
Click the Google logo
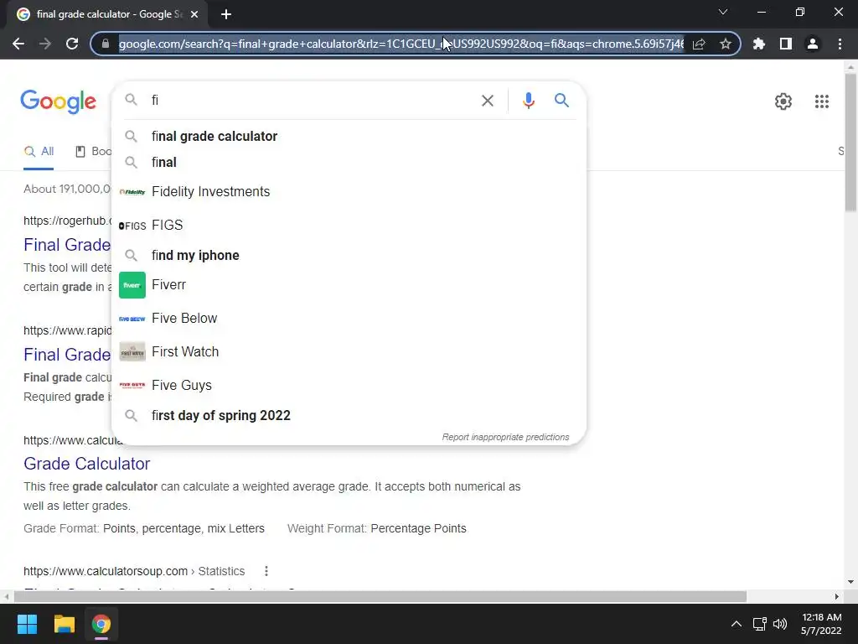58,101
